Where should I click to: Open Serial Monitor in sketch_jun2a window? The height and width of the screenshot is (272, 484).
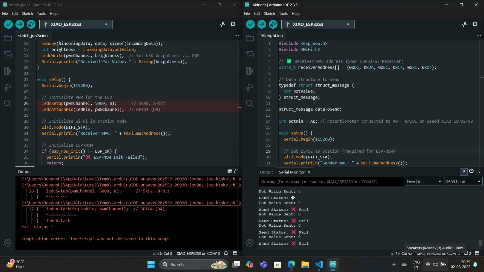pos(234,24)
